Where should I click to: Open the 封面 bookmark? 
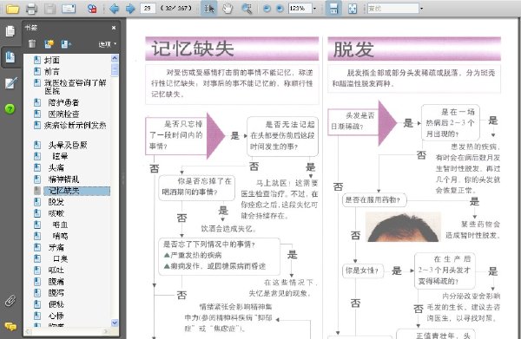[x=52, y=60]
